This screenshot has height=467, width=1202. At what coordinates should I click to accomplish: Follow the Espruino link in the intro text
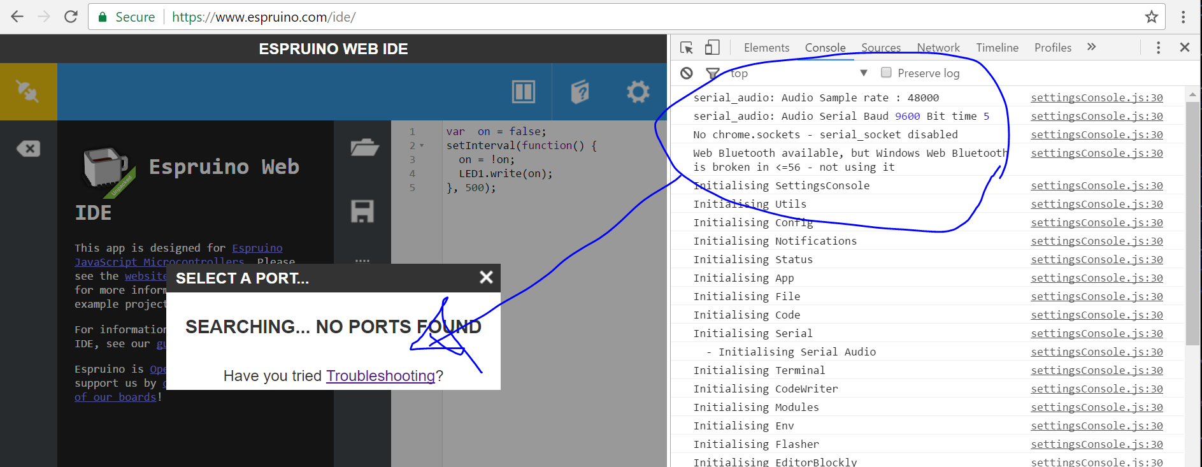point(257,248)
